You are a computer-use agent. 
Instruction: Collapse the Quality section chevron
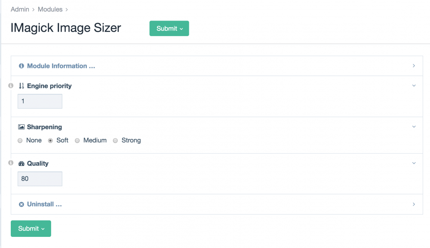coord(414,163)
